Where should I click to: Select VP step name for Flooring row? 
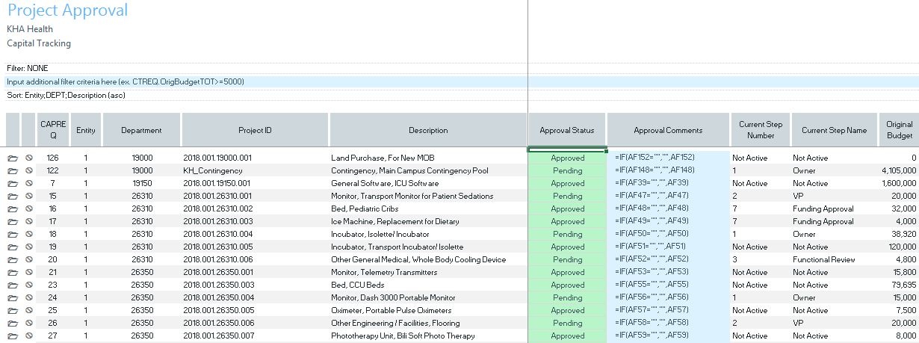point(798,324)
